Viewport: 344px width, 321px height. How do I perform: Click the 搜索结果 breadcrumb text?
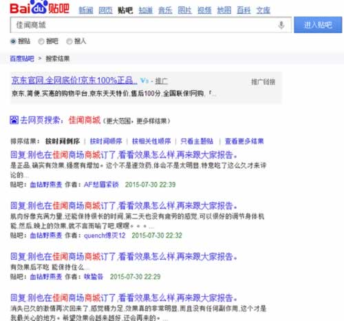click(x=58, y=59)
